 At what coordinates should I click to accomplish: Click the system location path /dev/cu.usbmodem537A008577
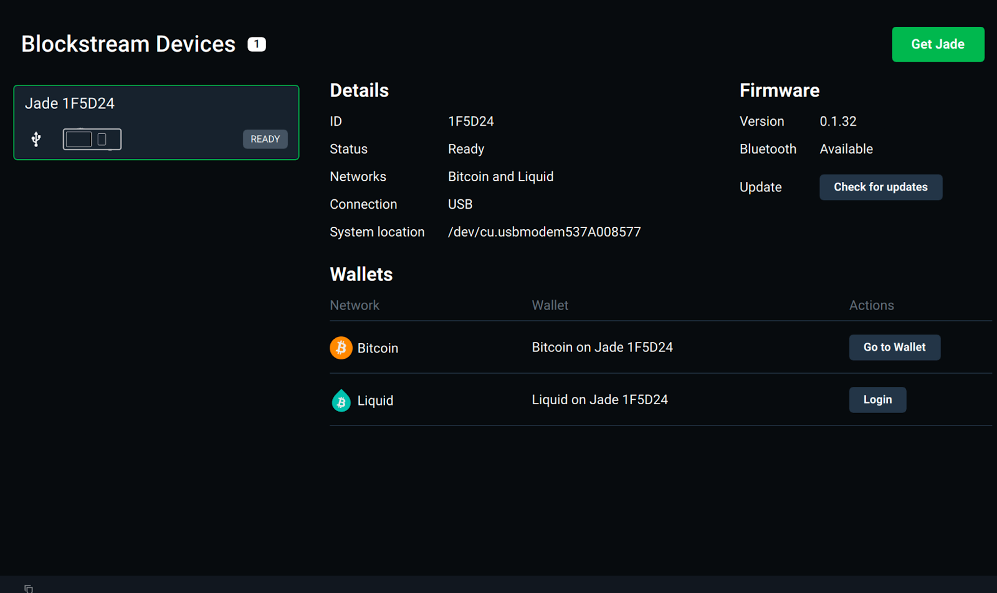pos(544,232)
